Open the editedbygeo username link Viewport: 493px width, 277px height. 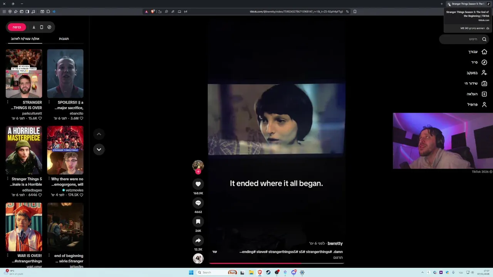click(x=32, y=190)
